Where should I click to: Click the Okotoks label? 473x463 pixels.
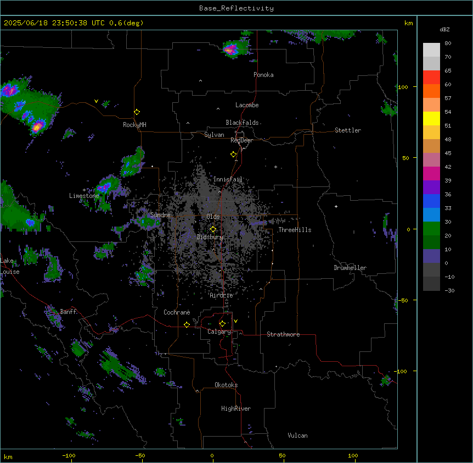click(x=226, y=385)
